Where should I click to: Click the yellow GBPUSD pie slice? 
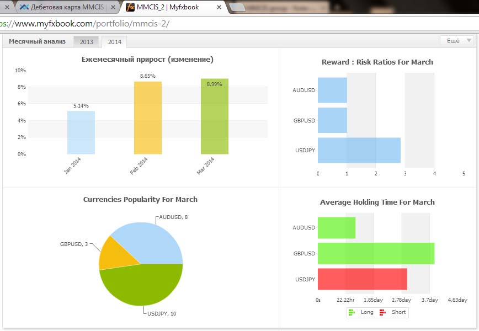click(110, 254)
